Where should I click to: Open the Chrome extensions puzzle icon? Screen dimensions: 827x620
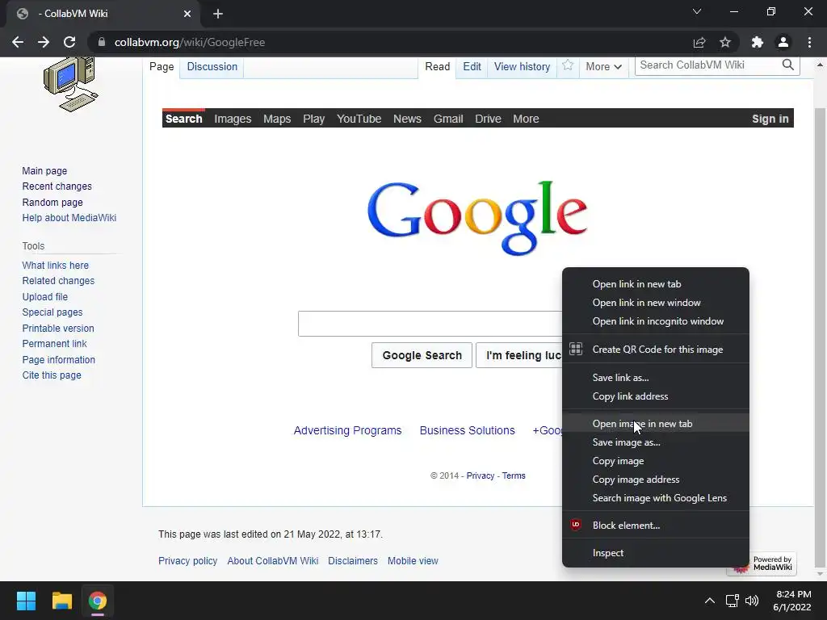tap(758, 42)
